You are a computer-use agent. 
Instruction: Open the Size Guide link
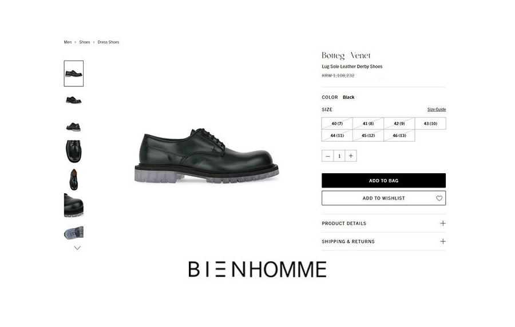(437, 110)
